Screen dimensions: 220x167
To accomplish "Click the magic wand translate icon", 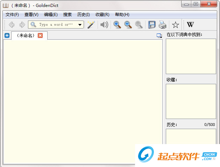I will click(91, 25).
